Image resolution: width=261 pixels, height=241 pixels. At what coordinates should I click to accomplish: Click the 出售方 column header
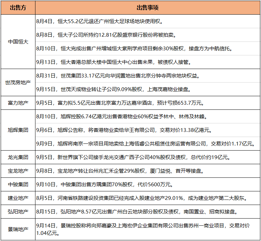(x=18, y=7)
